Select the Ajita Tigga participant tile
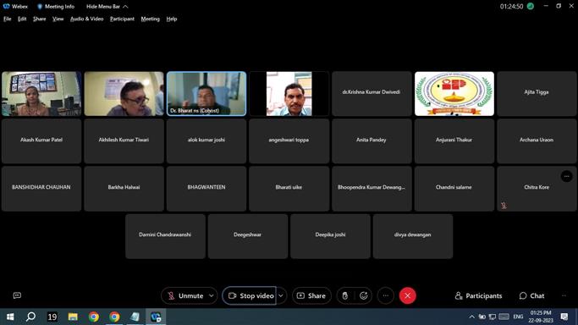This screenshot has width=578, height=325. coord(537,94)
